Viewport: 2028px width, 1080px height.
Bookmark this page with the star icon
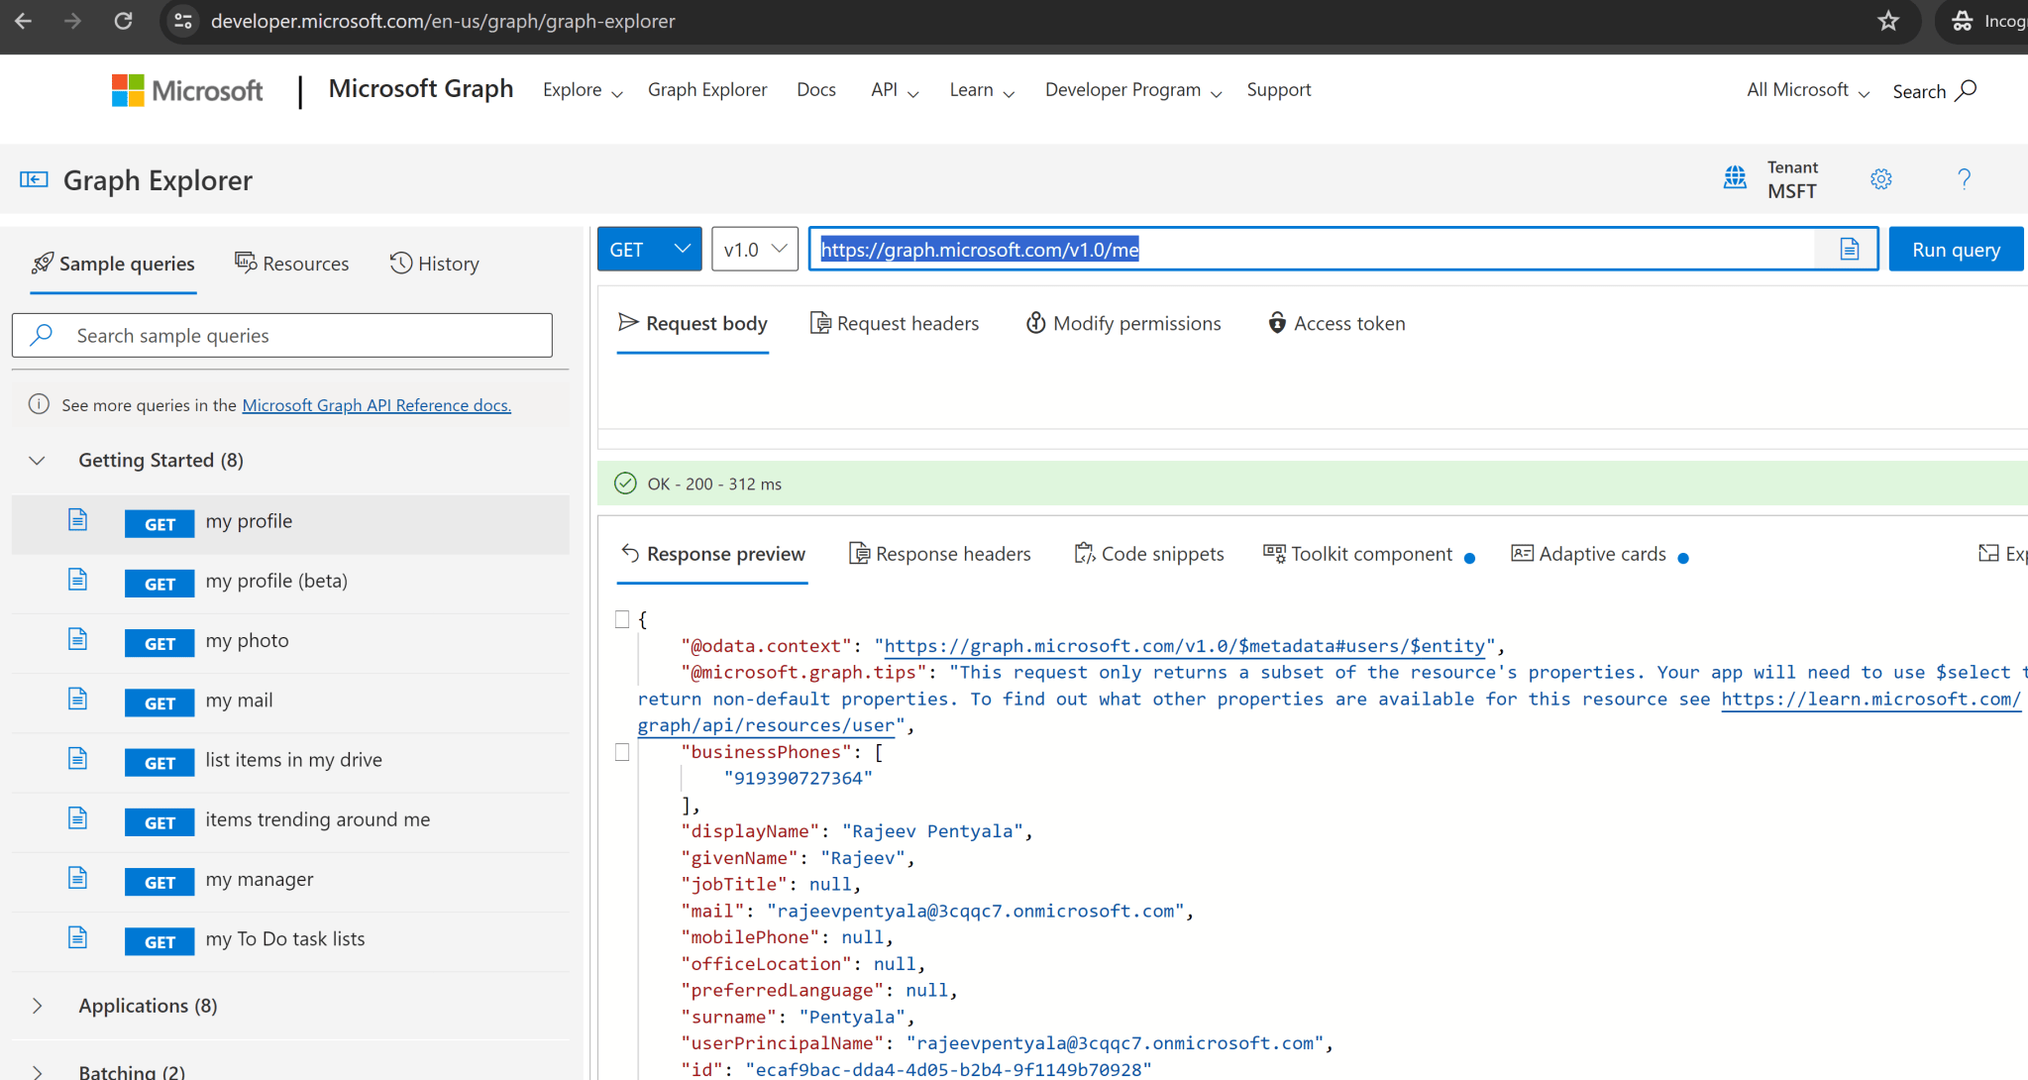tap(1888, 21)
